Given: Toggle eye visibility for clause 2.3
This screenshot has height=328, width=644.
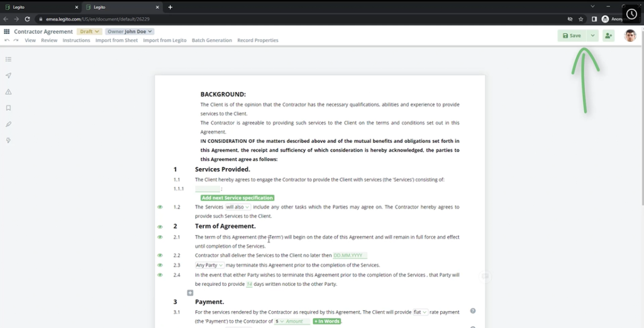Looking at the screenshot, I should click(160, 265).
